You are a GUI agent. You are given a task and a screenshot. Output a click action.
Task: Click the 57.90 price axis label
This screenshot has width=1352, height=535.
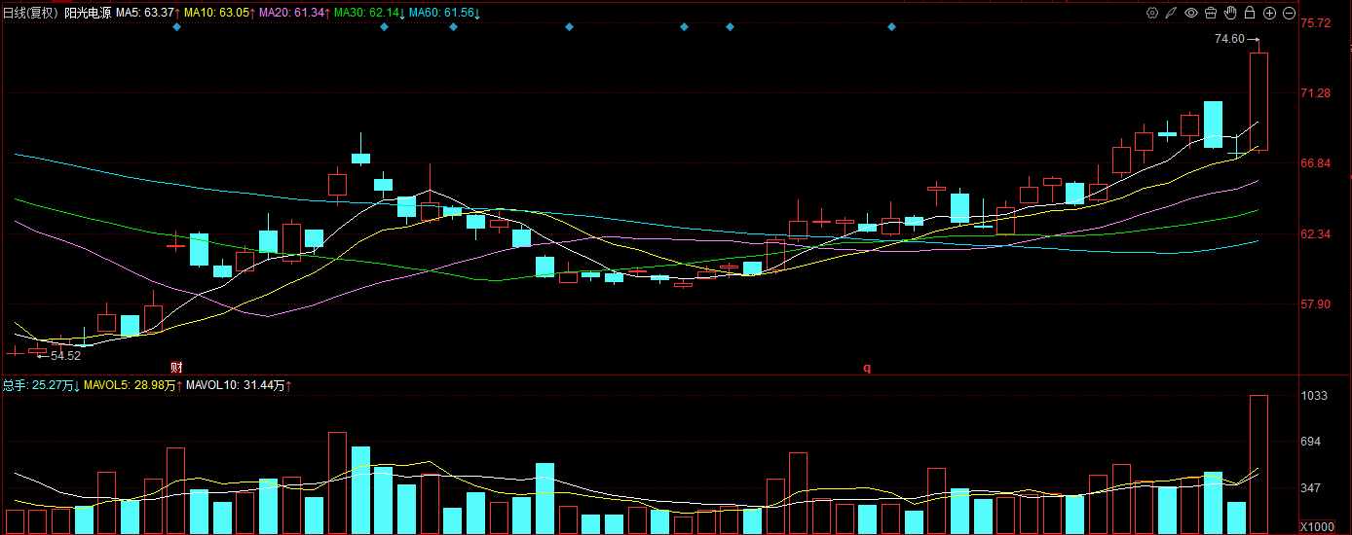tap(1315, 304)
